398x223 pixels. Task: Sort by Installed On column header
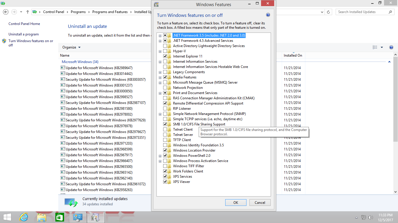[293, 55]
